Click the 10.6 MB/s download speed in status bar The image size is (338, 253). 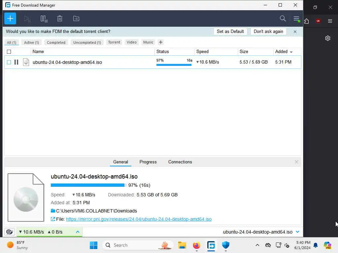coord(31,232)
